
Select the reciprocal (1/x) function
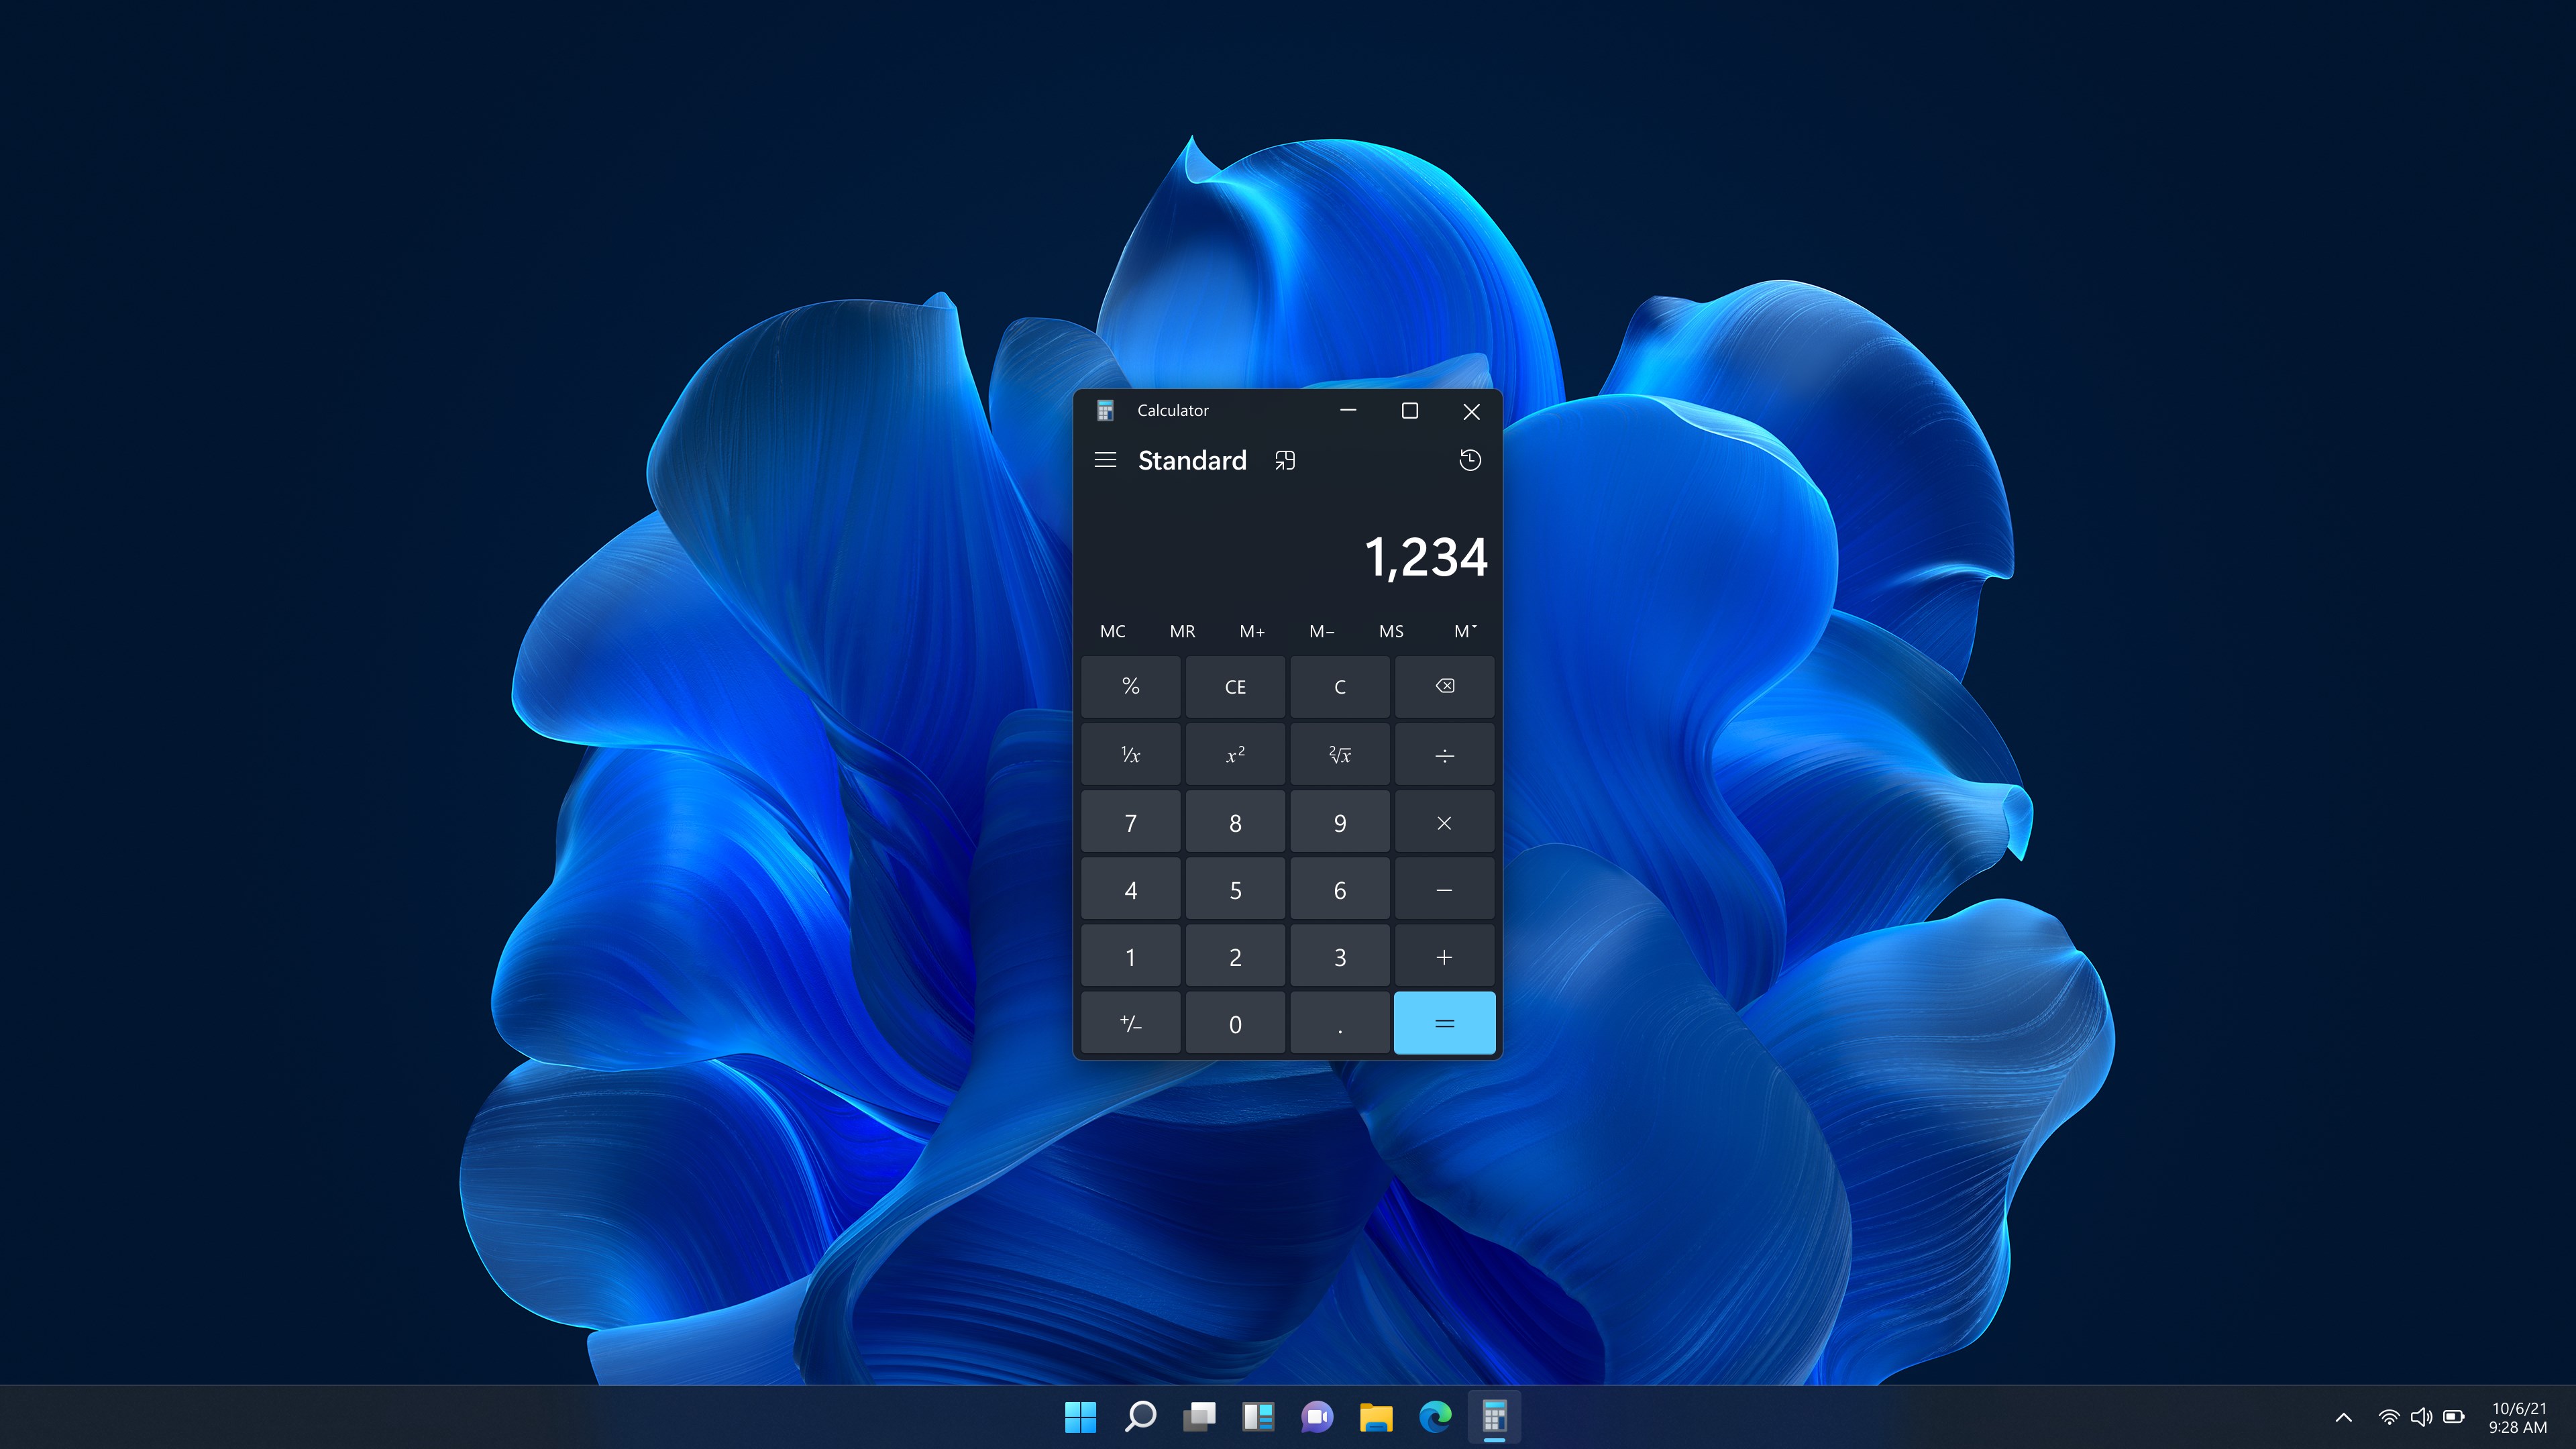[1130, 754]
